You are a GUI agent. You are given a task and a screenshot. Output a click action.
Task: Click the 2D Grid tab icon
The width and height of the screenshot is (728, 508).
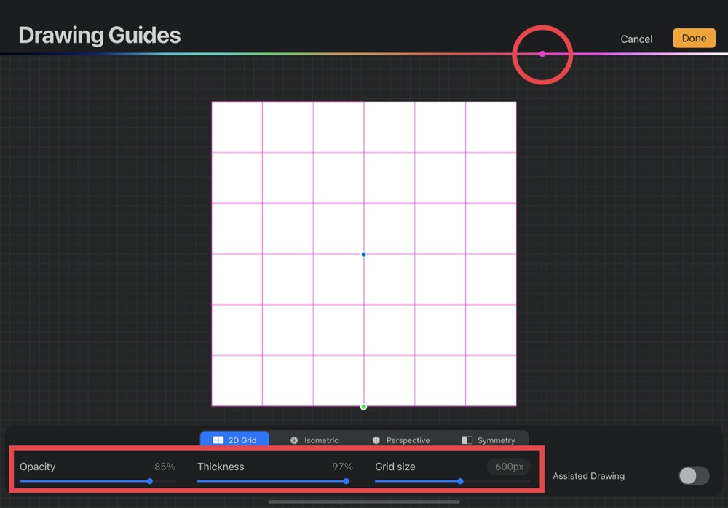(x=218, y=440)
